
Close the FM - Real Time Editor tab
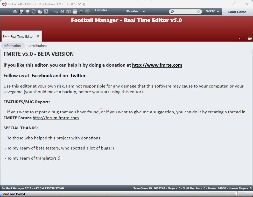38,36
